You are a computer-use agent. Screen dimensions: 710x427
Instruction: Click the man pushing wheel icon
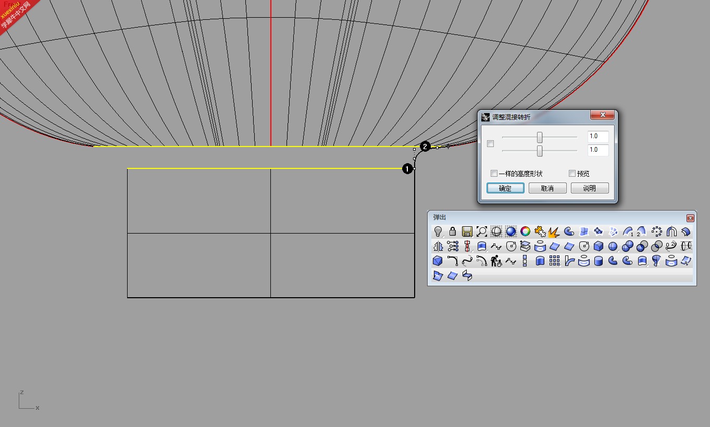pyautogui.click(x=496, y=261)
